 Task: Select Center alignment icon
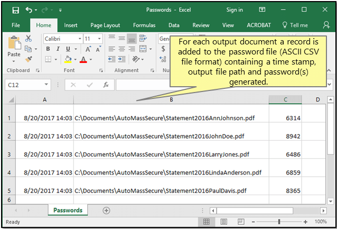pos(122,49)
